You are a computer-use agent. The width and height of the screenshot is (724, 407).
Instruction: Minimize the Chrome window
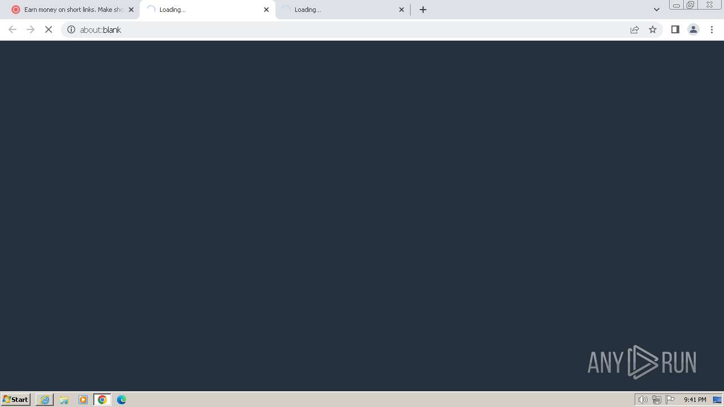coord(676,5)
